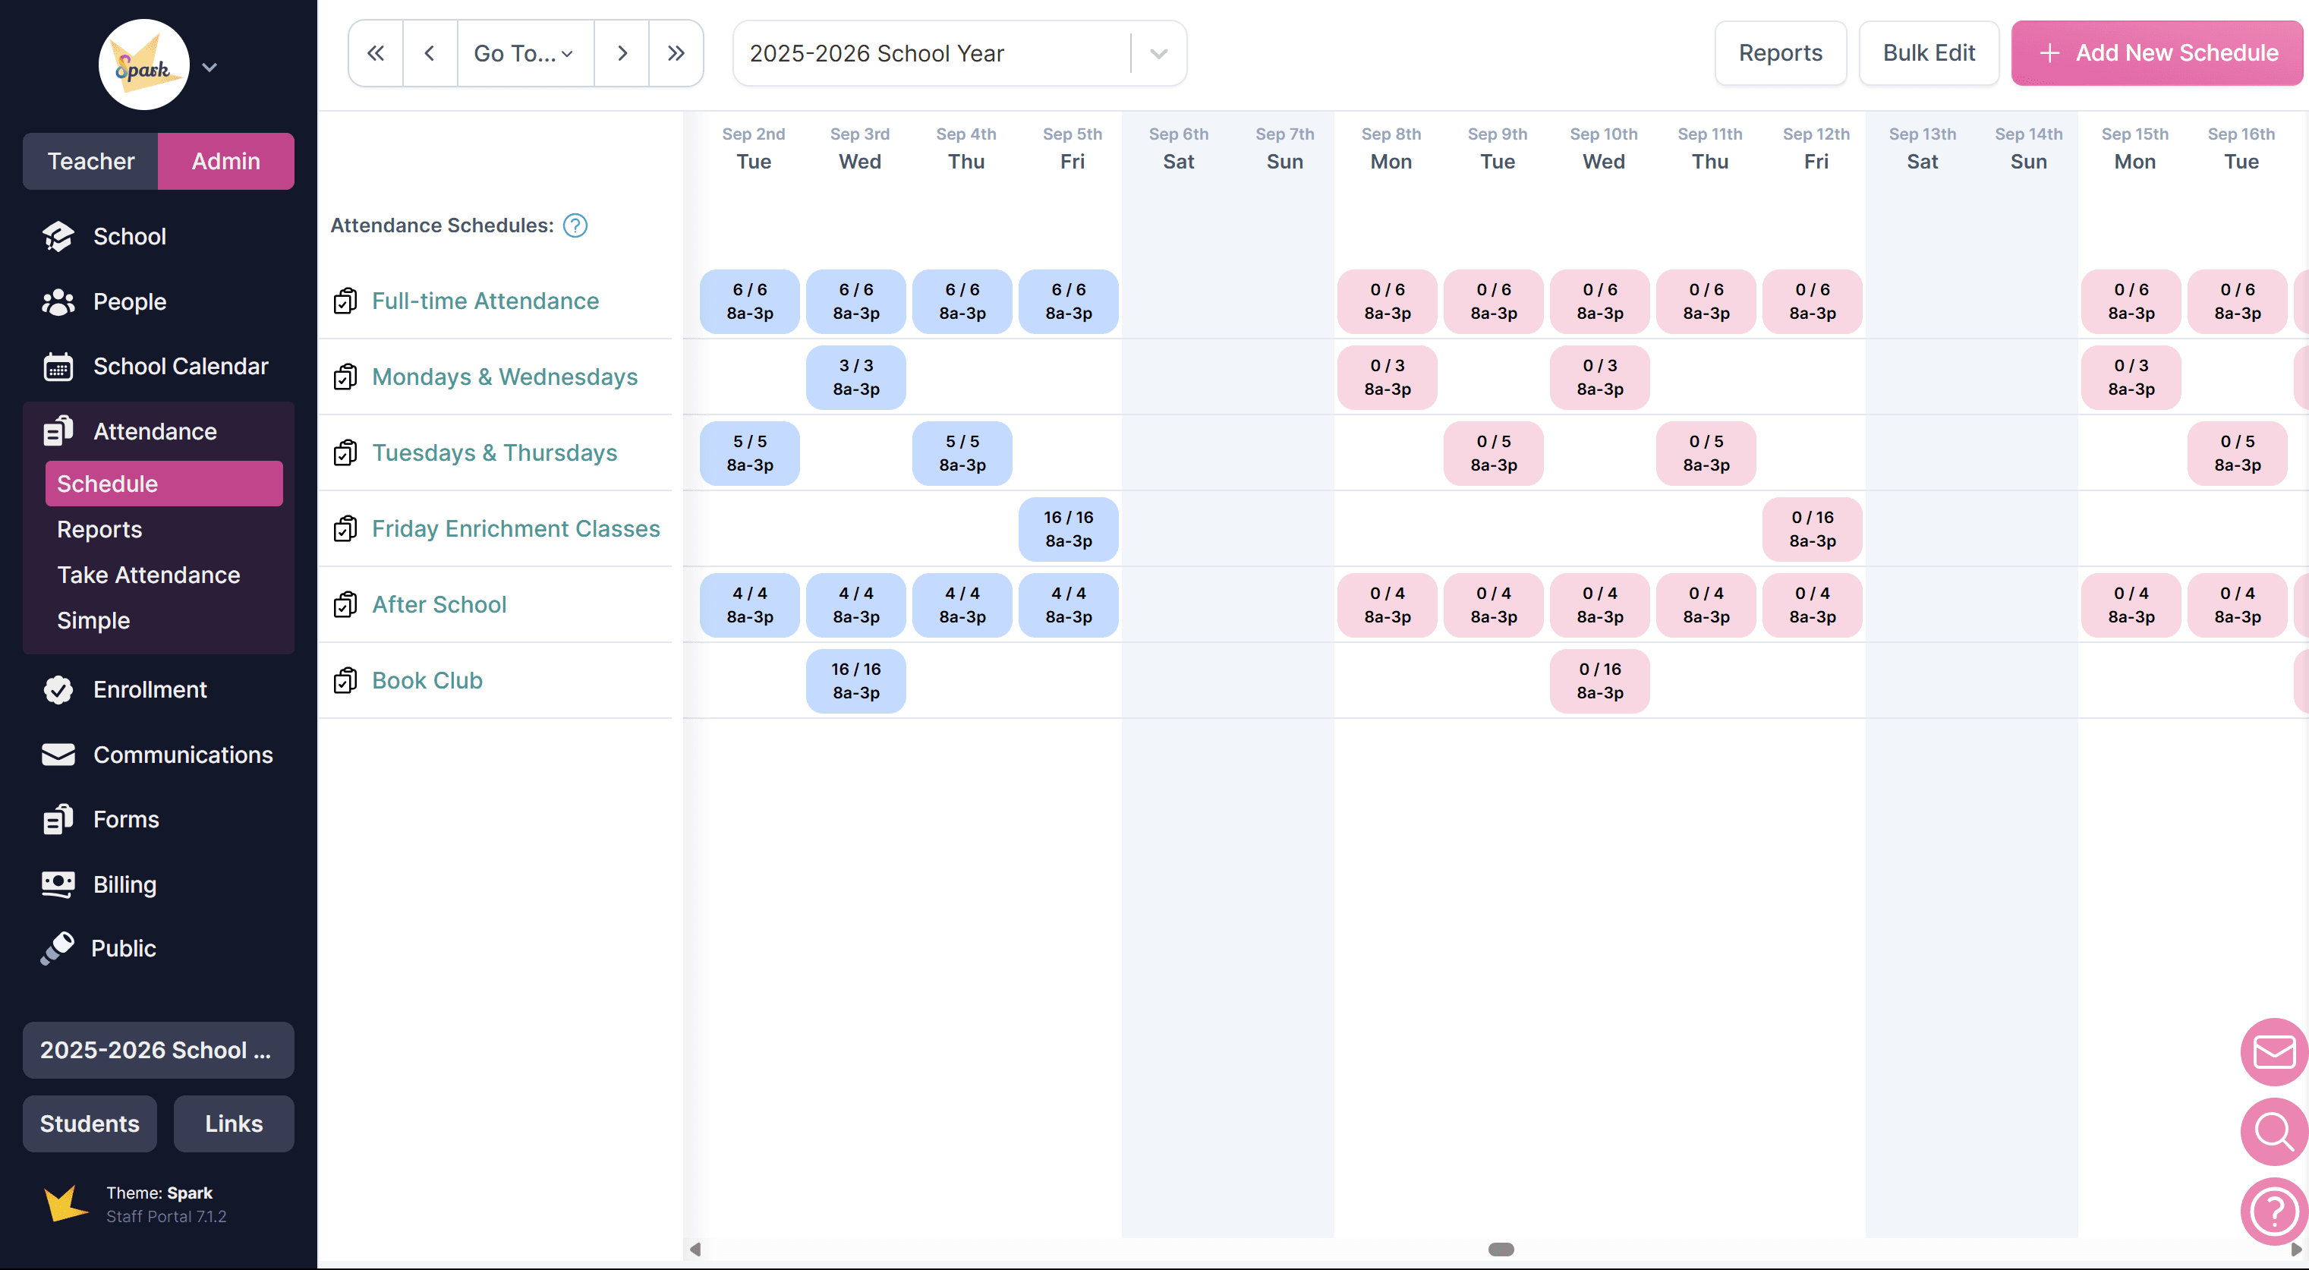This screenshot has height=1270, width=2309.
Task: Jump forward with the double right arrow
Action: 676,54
